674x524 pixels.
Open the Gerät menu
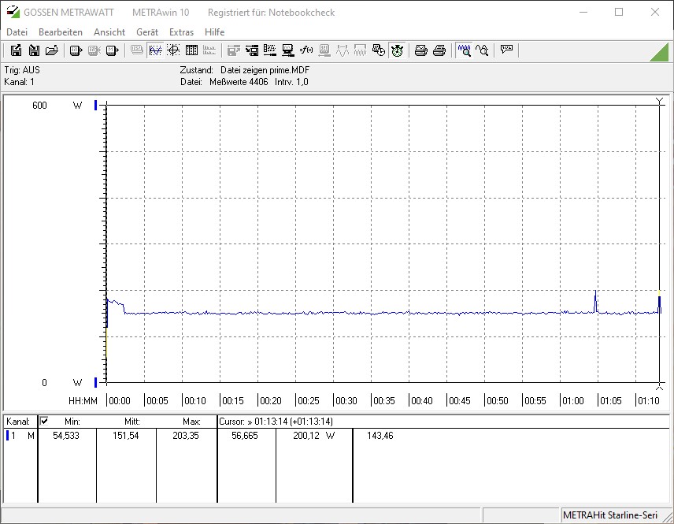(147, 32)
